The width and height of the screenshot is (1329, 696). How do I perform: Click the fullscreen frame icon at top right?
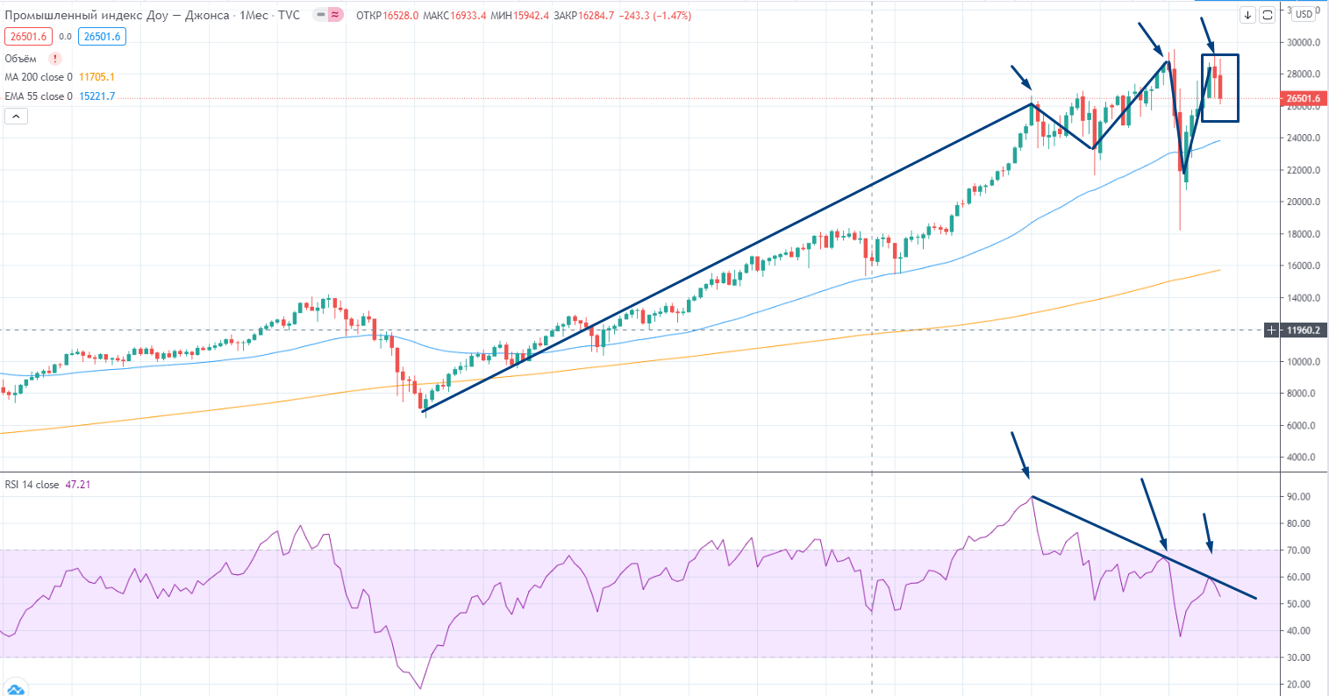pyautogui.click(x=1268, y=14)
